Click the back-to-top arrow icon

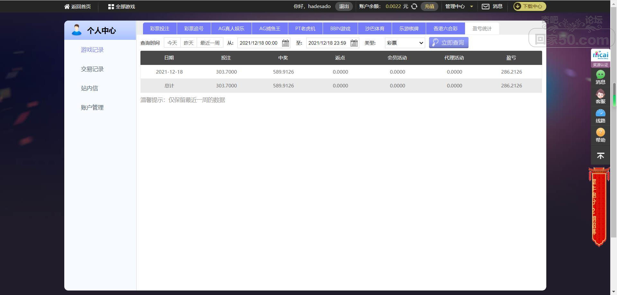[x=600, y=156]
